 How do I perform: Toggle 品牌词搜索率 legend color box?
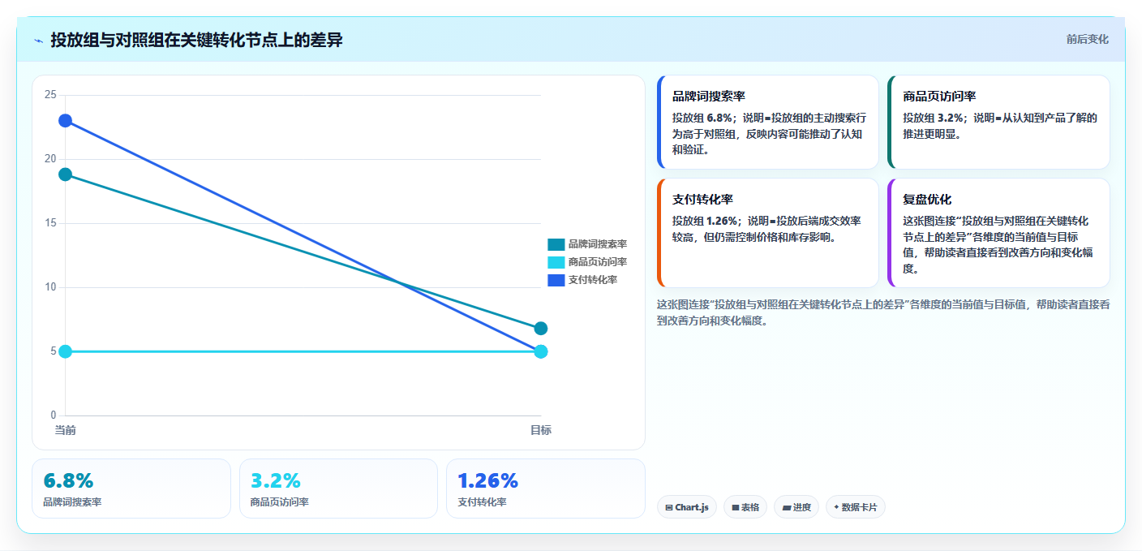coord(556,244)
